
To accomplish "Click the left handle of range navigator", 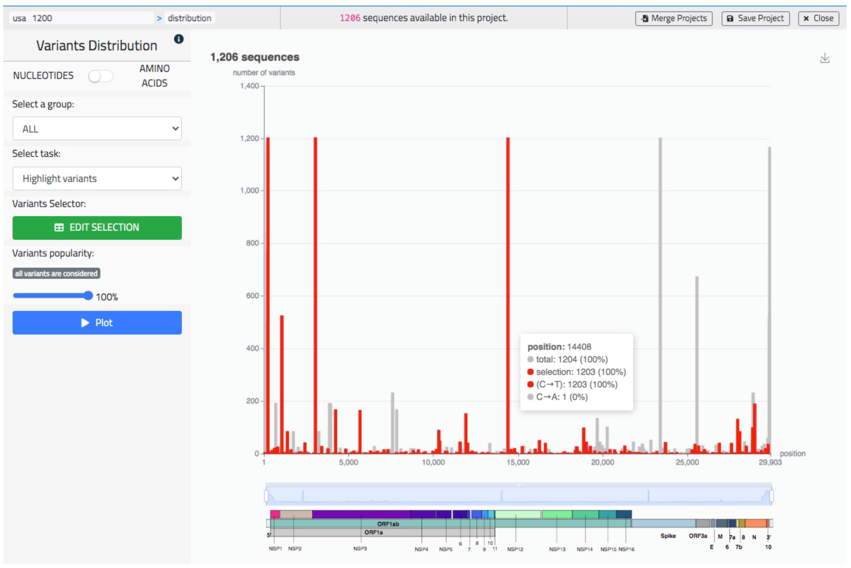I will click(266, 496).
